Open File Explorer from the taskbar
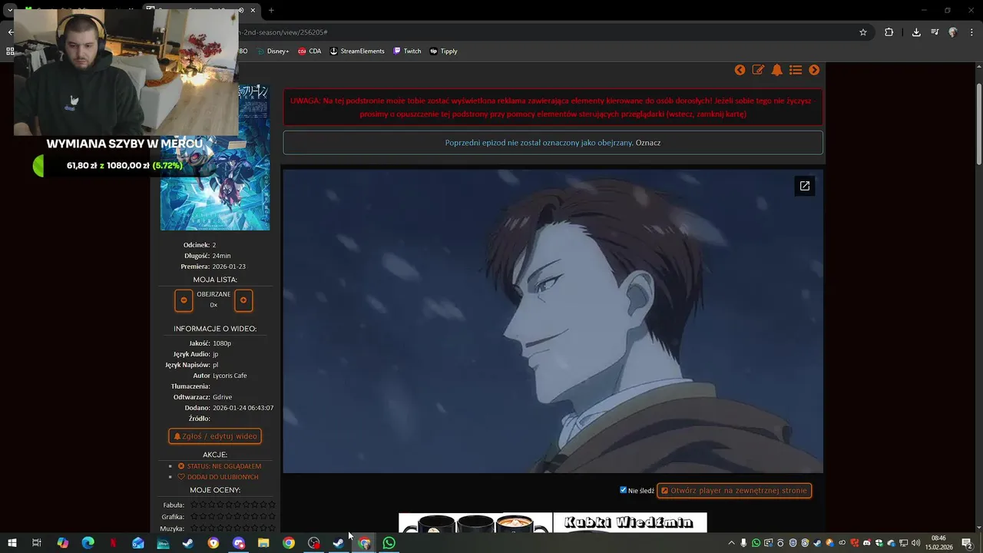983x553 pixels. (x=263, y=543)
